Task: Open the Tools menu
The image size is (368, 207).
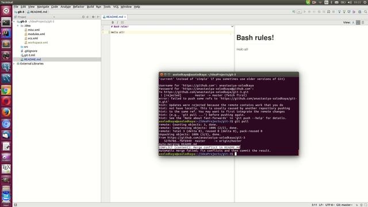Action: (x=107, y=7)
